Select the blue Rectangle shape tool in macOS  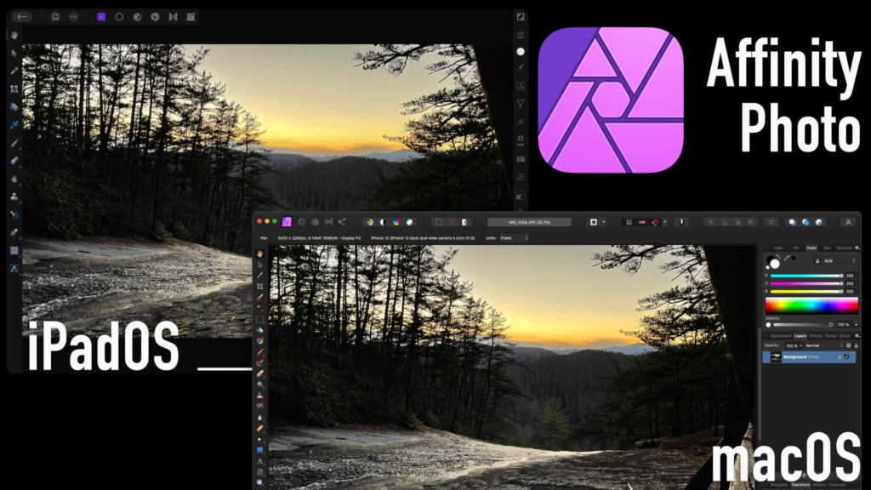(260, 451)
